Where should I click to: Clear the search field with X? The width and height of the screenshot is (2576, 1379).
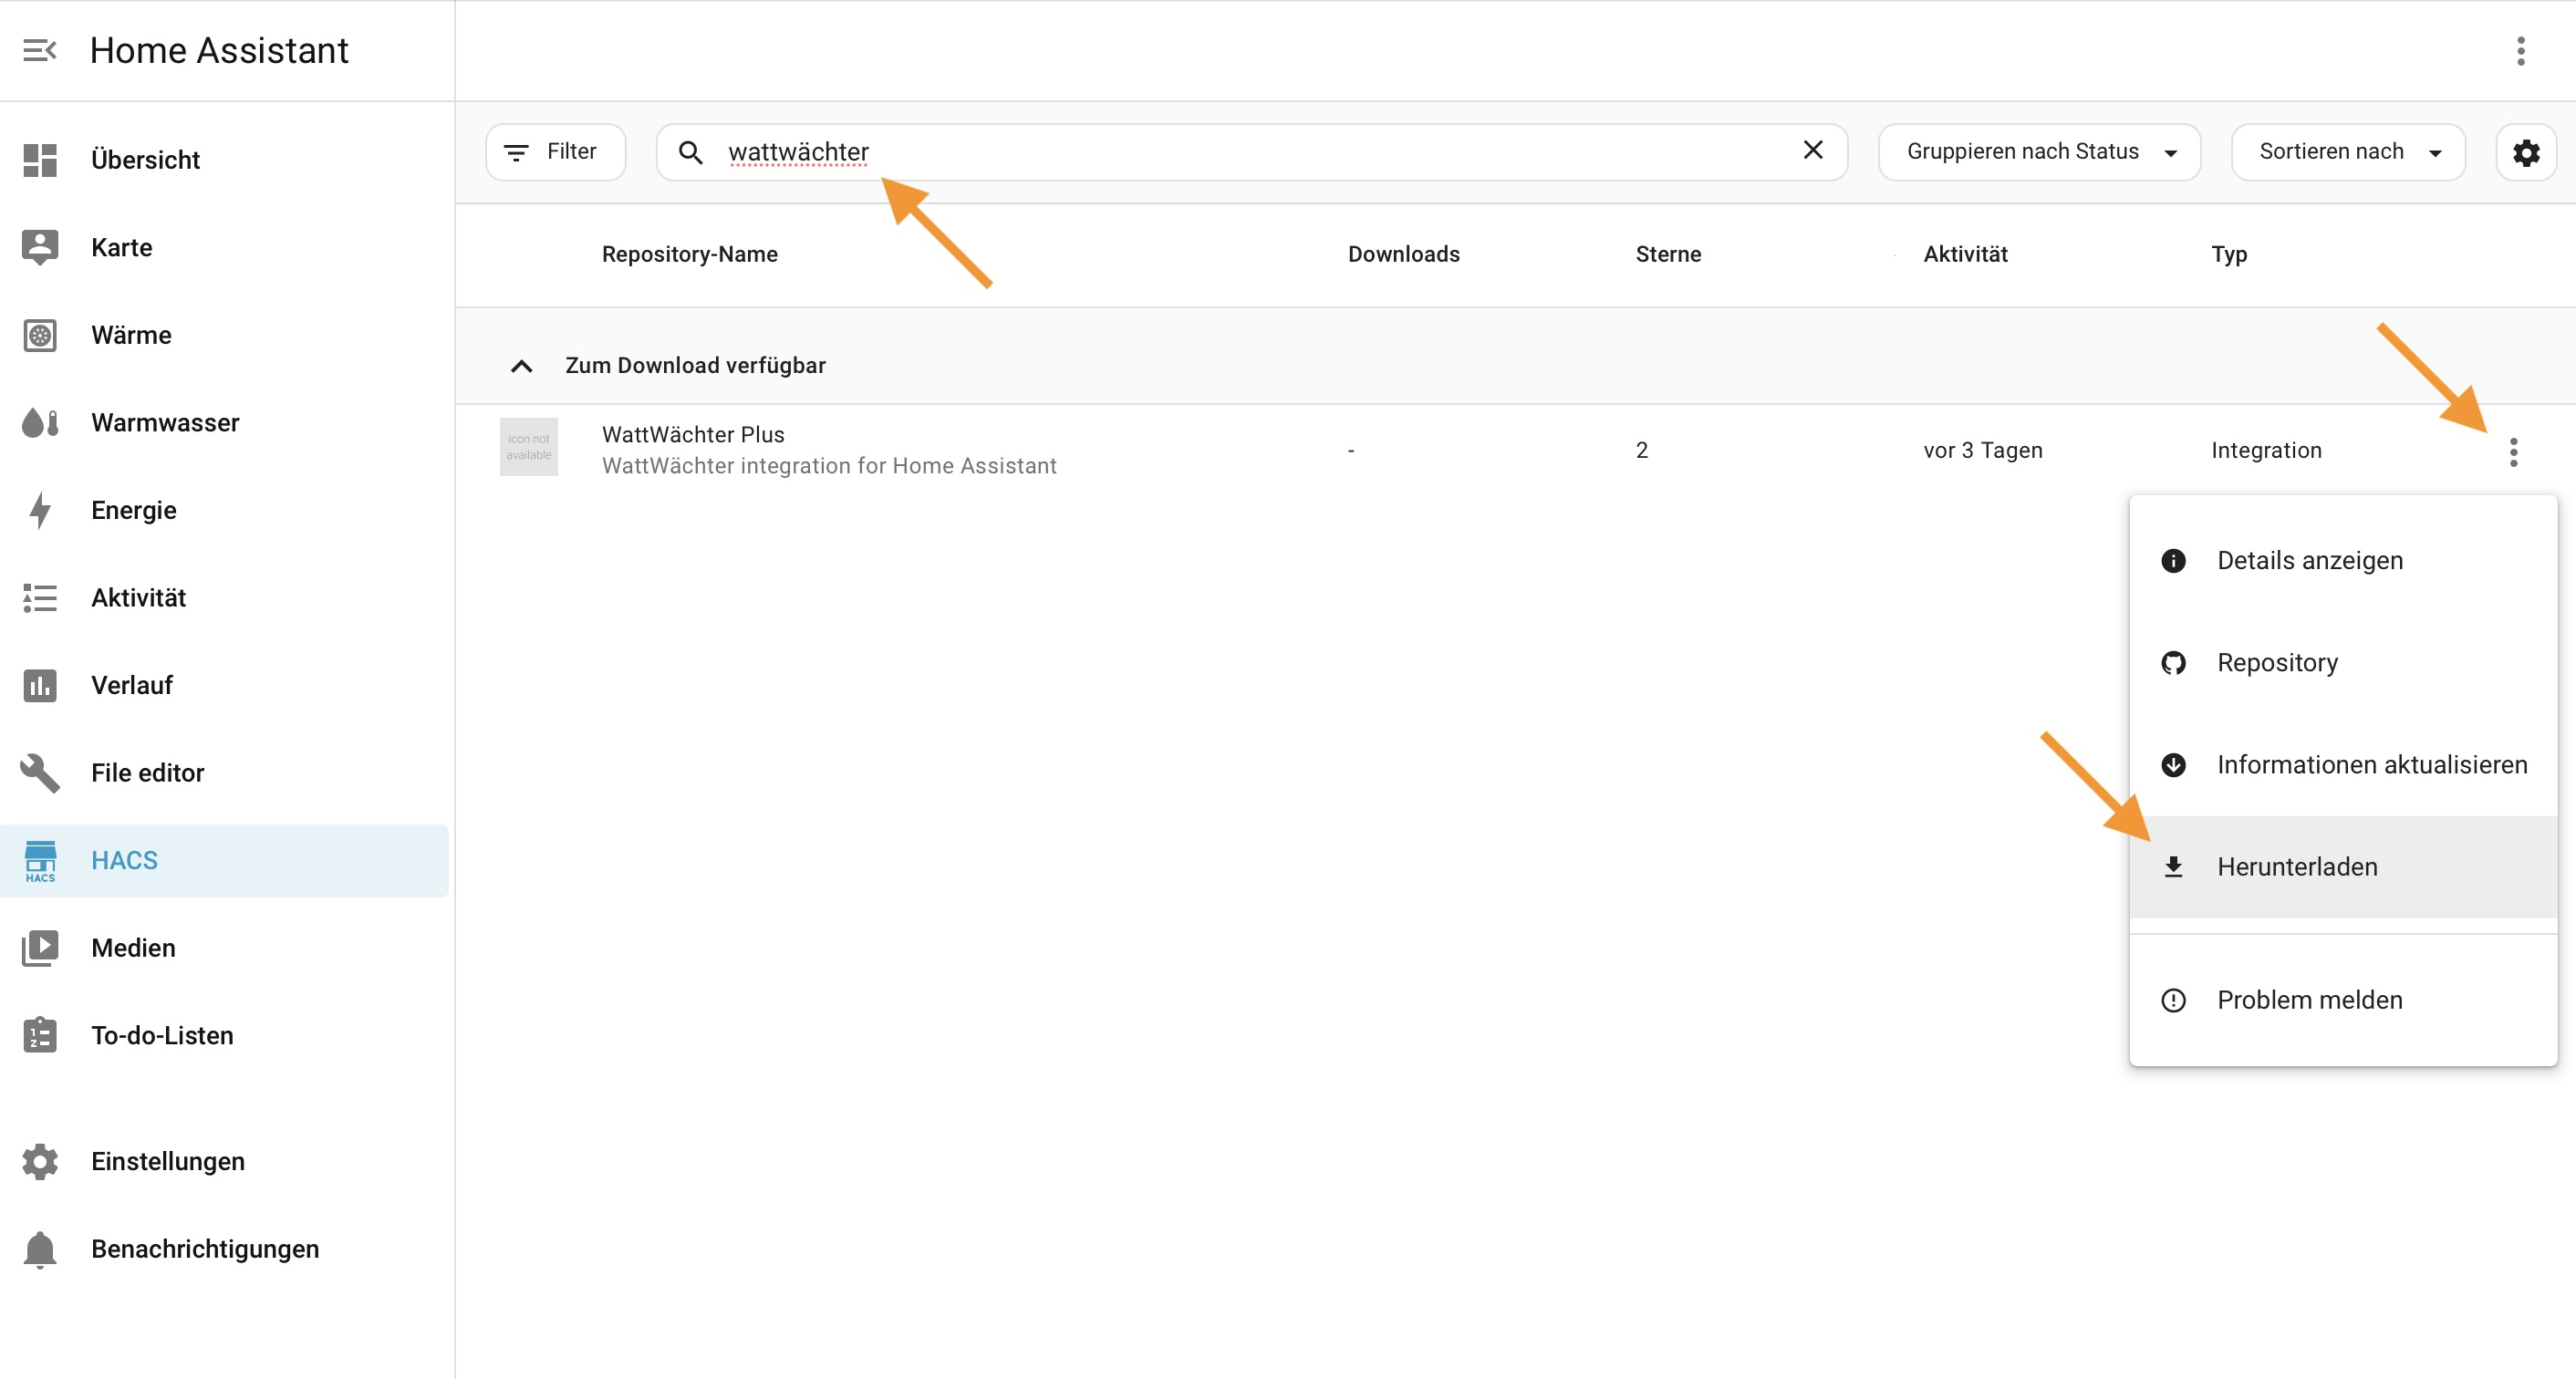pyautogui.click(x=1813, y=150)
